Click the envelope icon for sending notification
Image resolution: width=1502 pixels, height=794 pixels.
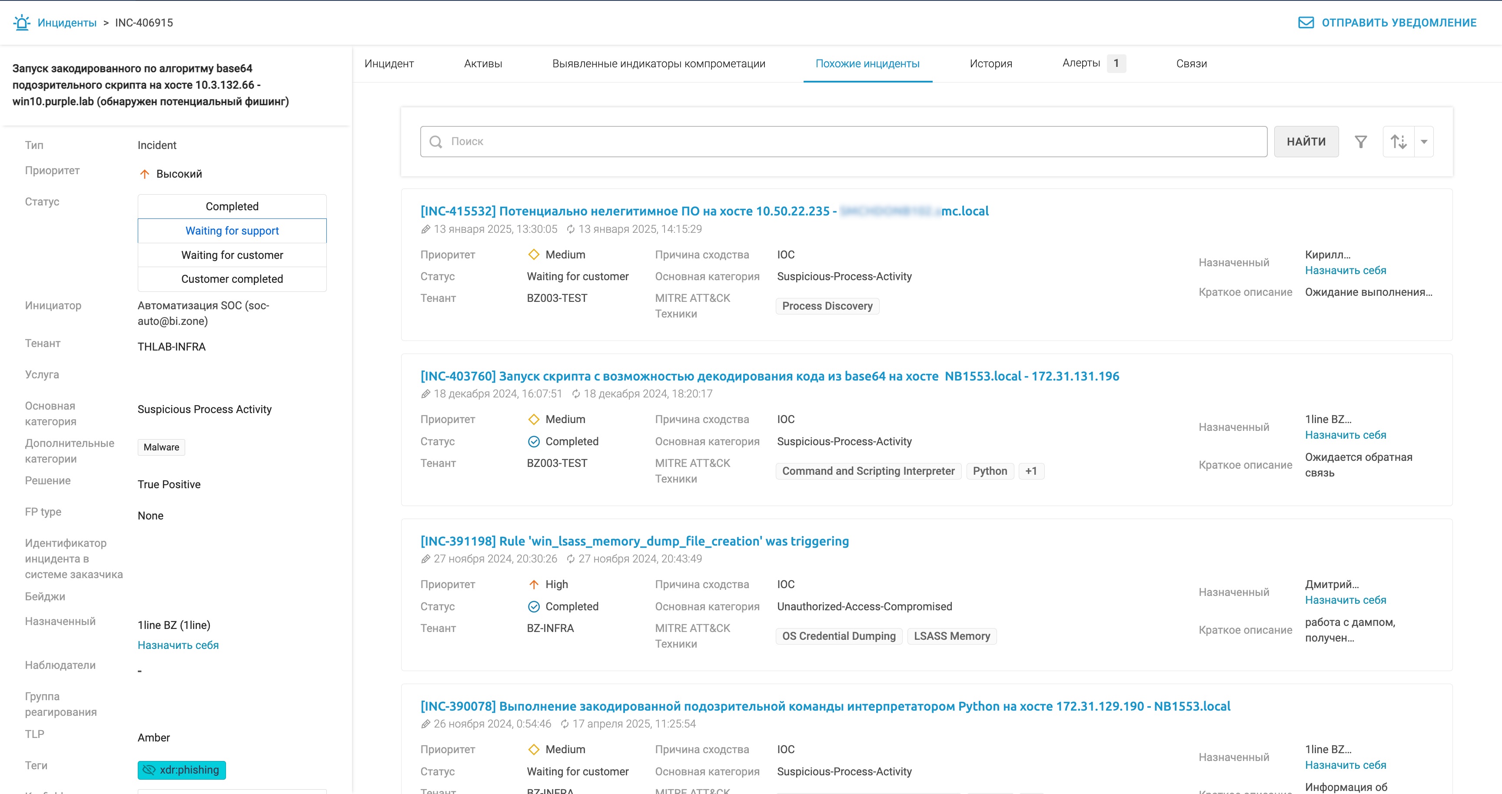click(1306, 23)
